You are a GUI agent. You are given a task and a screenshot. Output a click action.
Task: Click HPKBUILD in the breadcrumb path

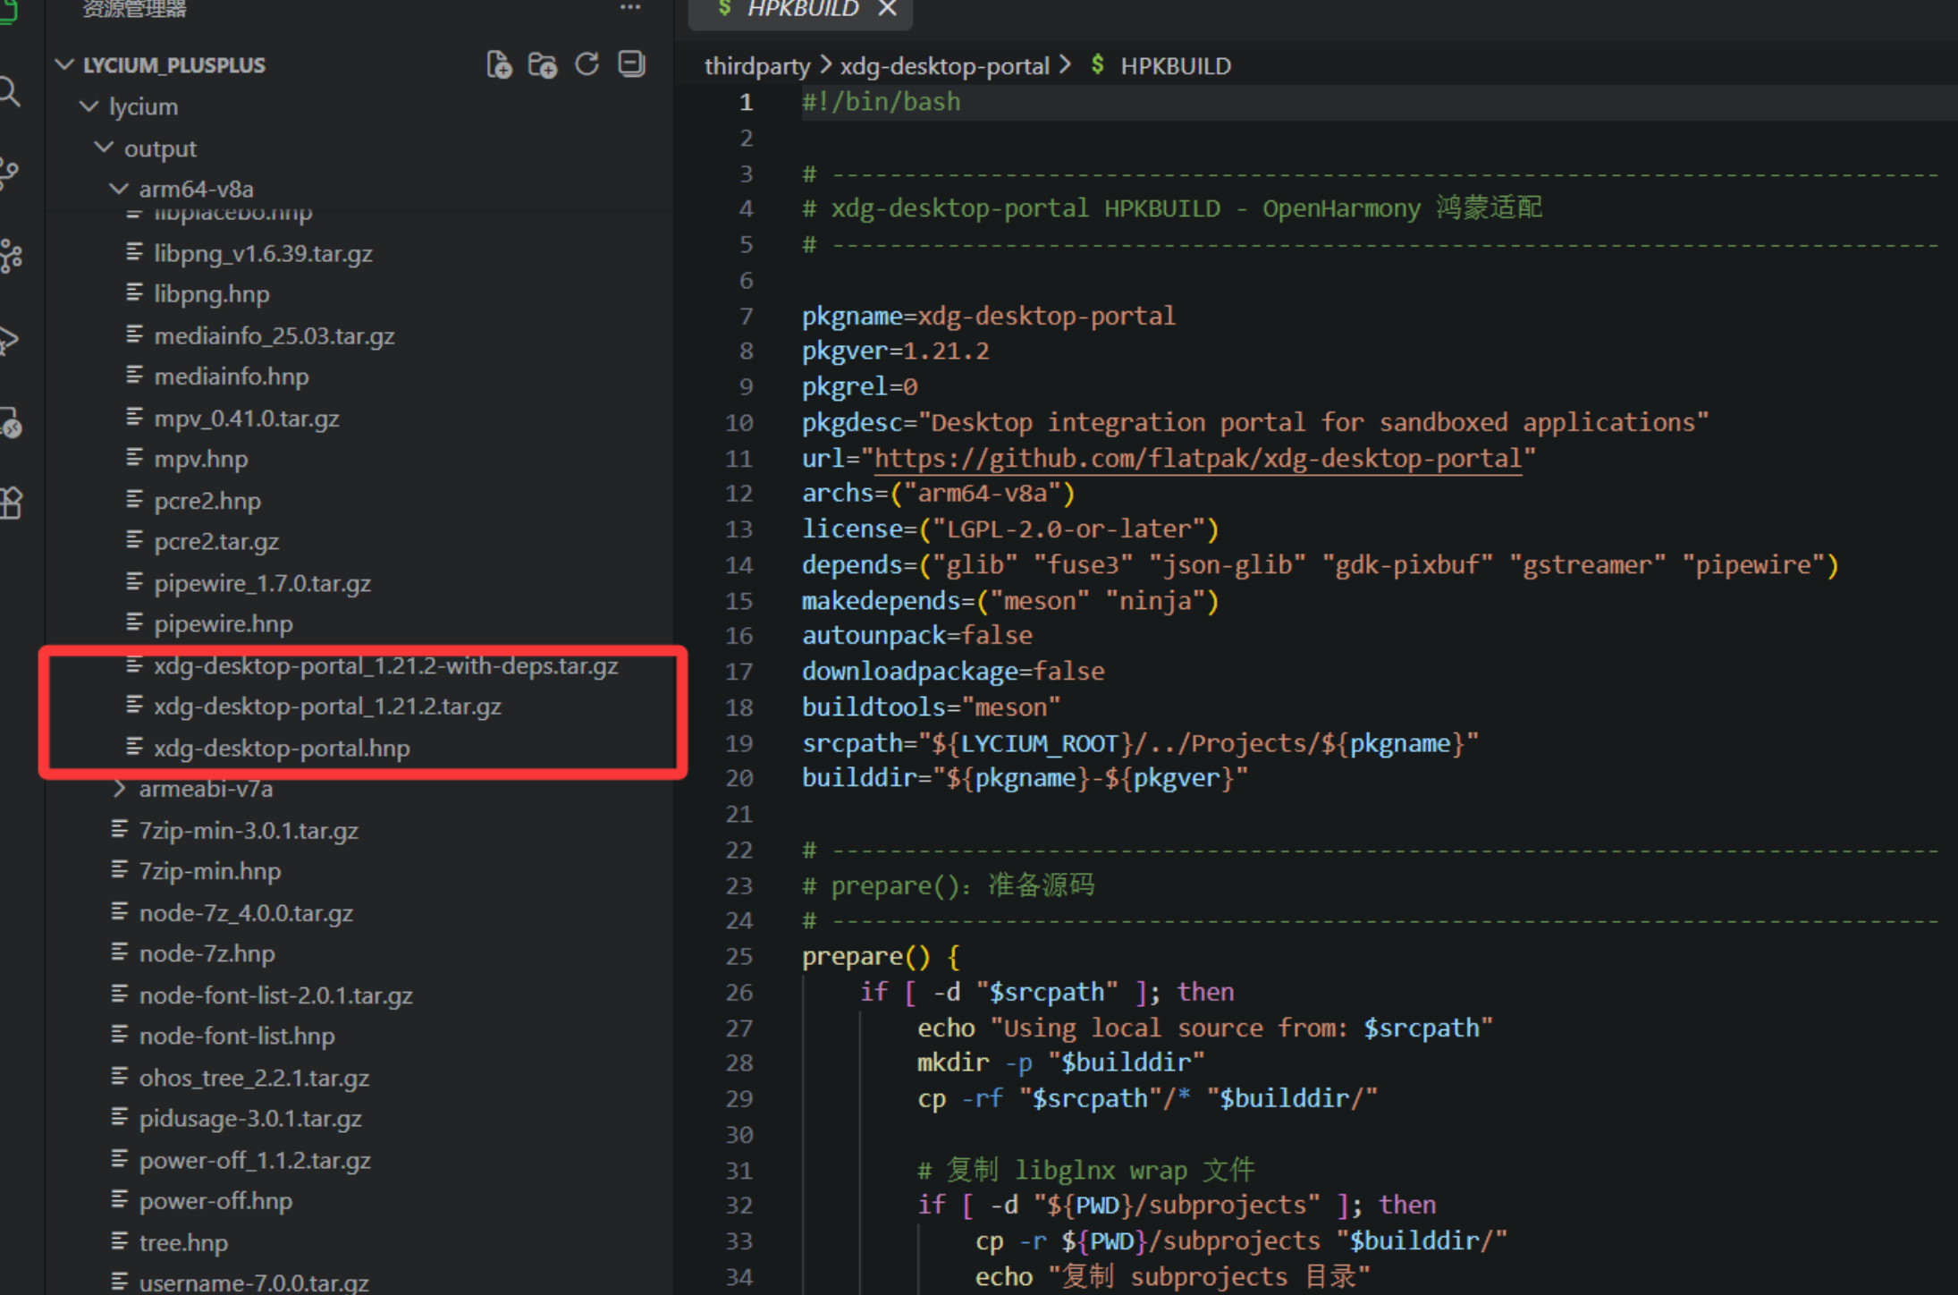1176,66
